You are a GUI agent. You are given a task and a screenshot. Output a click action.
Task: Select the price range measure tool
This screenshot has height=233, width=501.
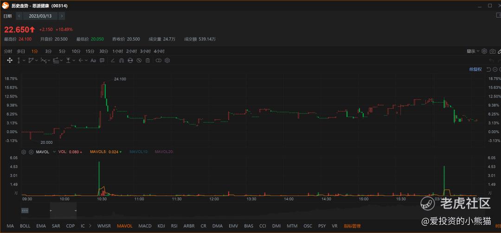[x=68, y=61]
